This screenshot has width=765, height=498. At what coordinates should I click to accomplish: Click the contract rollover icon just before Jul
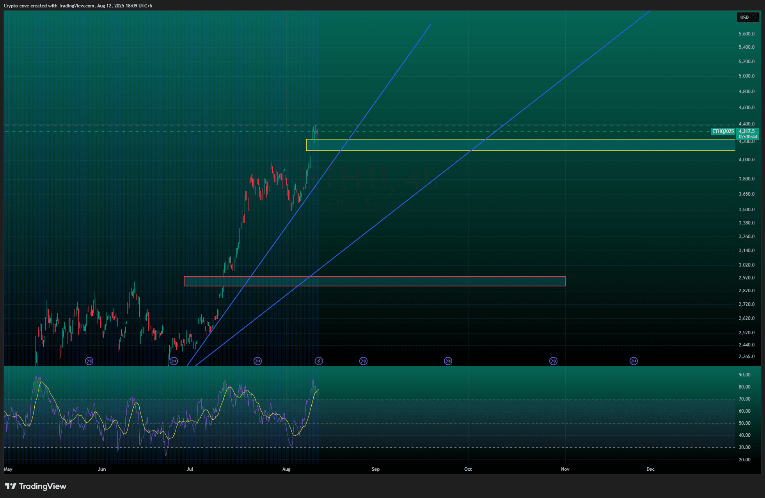click(174, 361)
